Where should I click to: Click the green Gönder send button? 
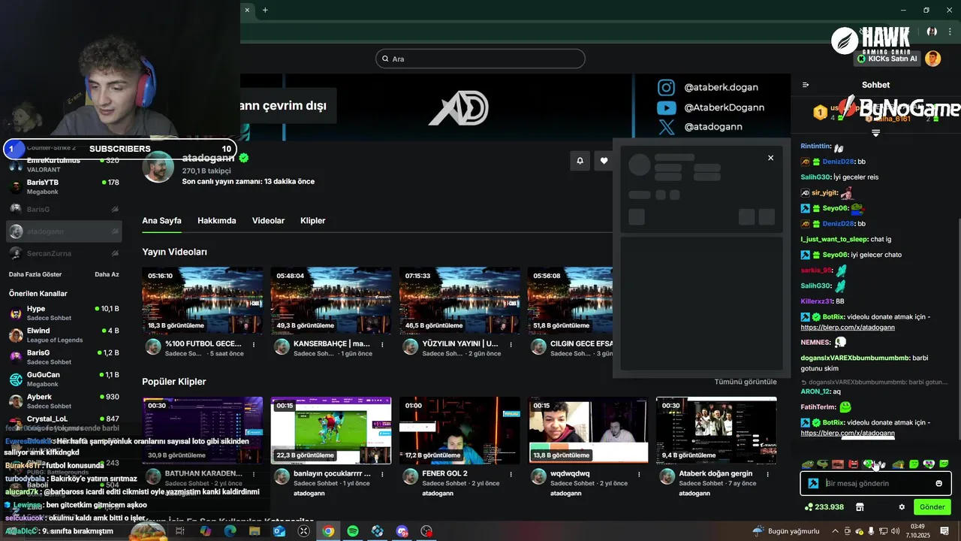[932, 507]
